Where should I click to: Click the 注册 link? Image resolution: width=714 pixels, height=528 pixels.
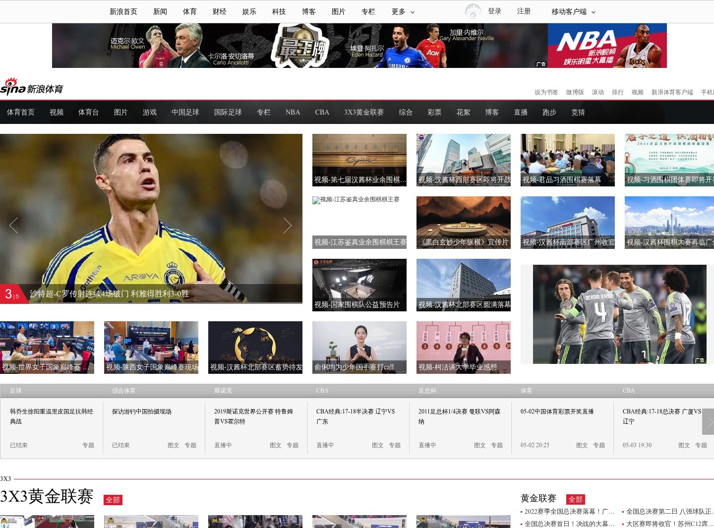pyautogui.click(x=524, y=11)
